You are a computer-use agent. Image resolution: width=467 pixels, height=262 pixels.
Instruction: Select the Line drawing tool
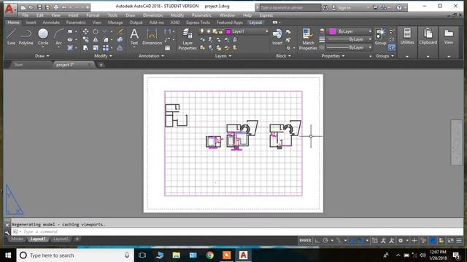[11, 36]
